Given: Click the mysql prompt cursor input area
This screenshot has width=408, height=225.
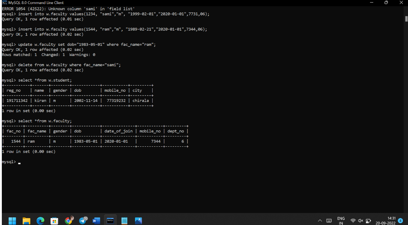Looking at the screenshot, I should pos(19,163).
